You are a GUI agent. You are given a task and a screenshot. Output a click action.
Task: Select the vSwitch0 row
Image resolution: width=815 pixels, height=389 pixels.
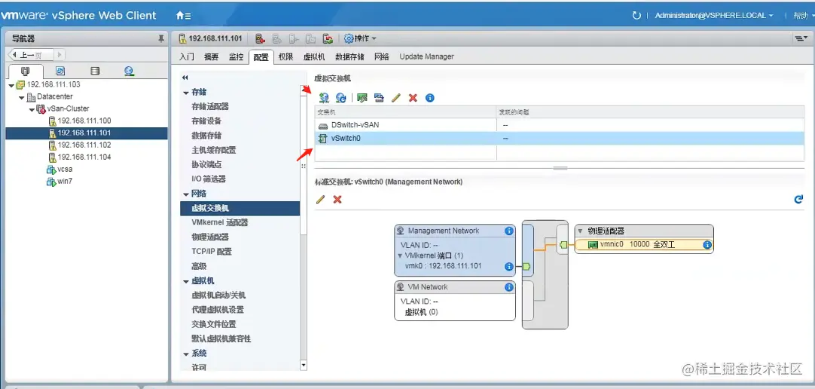tap(559, 138)
